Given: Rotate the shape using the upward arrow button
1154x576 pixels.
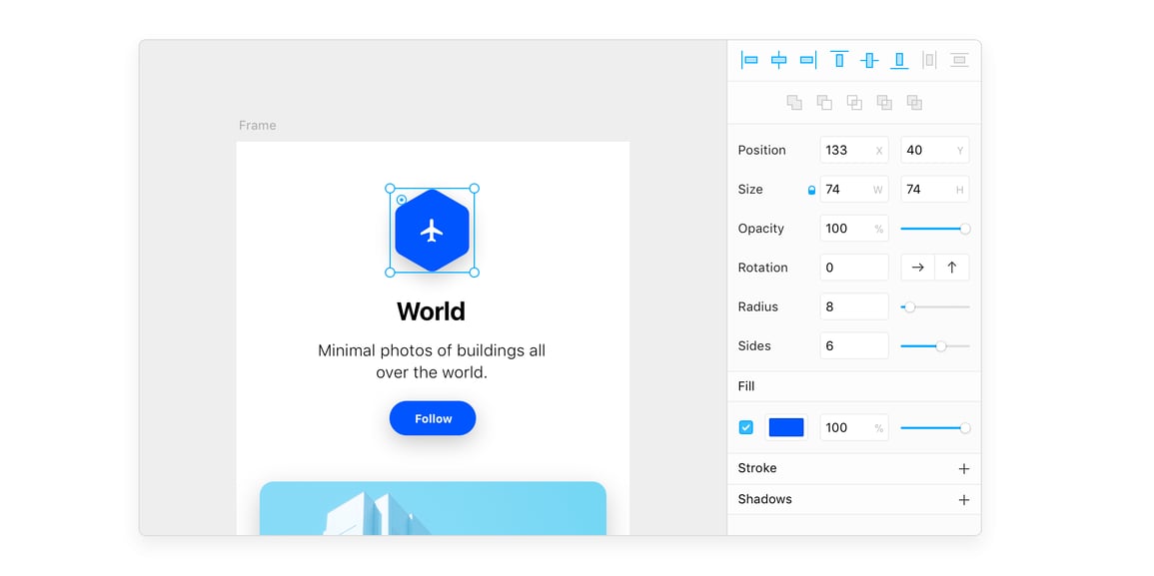Looking at the screenshot, I should (x=951, y=267).
